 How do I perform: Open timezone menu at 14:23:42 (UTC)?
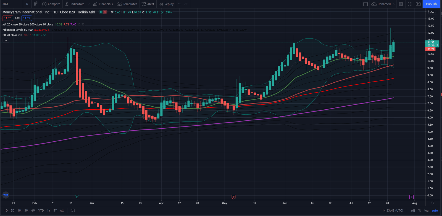click(x=393, y=210)
